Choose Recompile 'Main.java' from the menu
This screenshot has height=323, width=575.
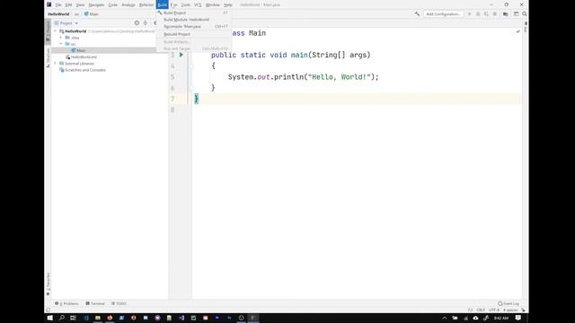(193, 26)
